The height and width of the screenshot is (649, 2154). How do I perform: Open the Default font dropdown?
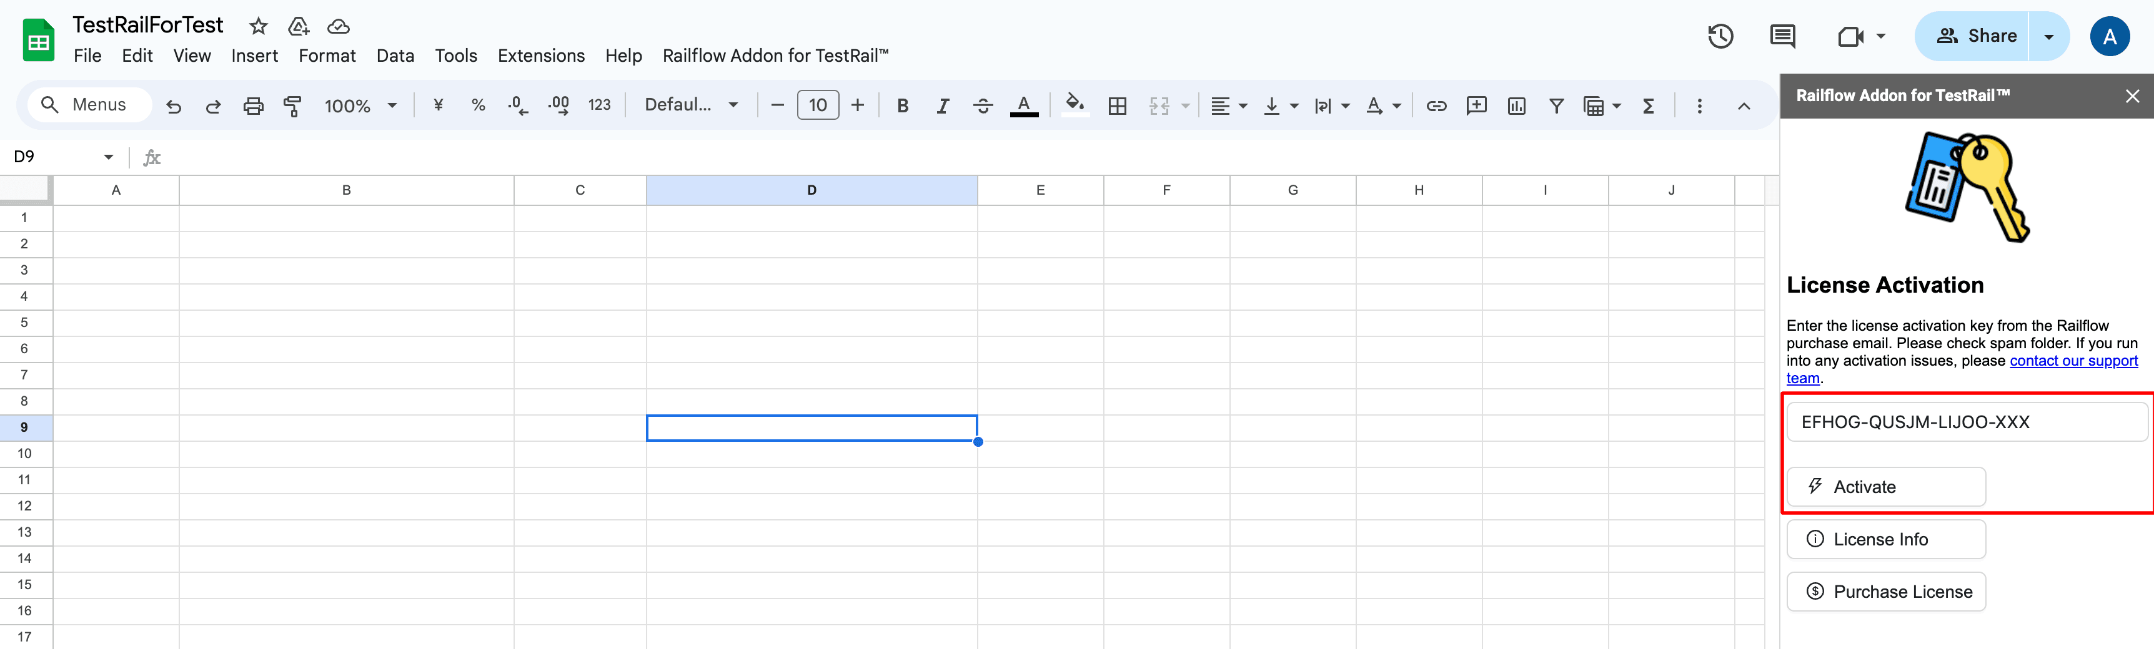[x=691, y=105]
